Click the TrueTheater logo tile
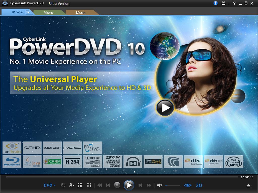Viewport: 258px width, 193px height. tap(12, 148)
